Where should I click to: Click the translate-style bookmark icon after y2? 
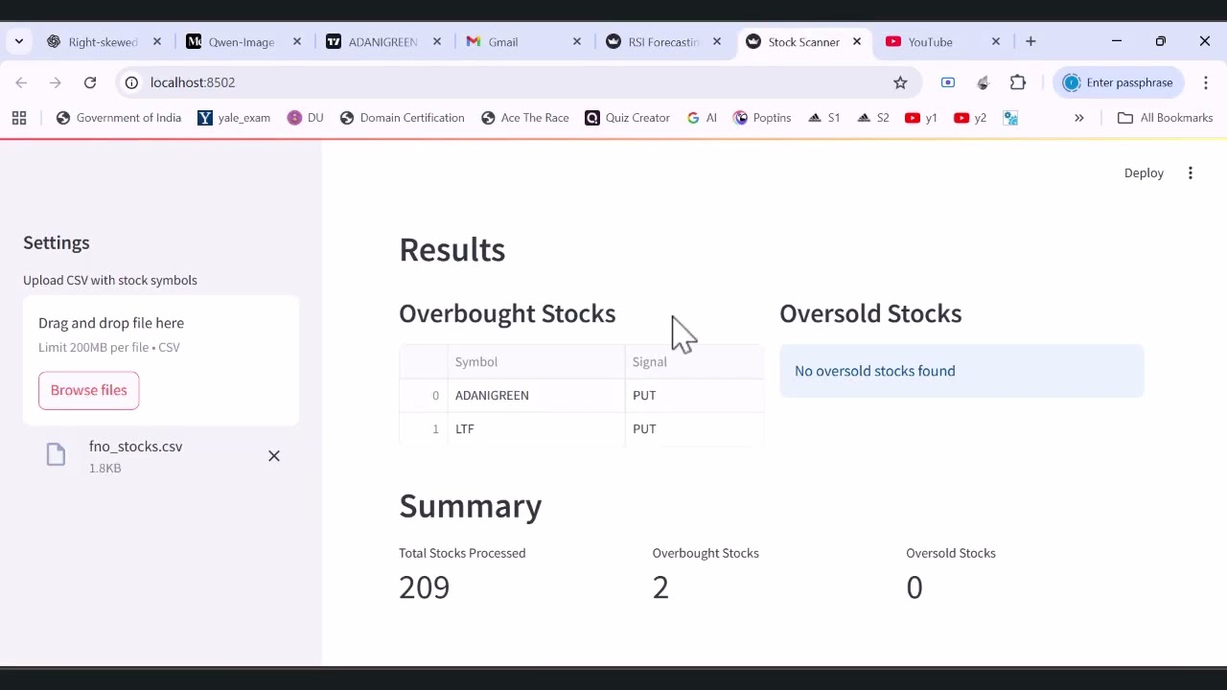click(x=1010, y=118)
